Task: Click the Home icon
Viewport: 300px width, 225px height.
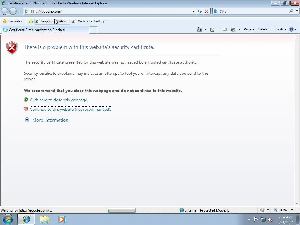Action: point(199,29)
